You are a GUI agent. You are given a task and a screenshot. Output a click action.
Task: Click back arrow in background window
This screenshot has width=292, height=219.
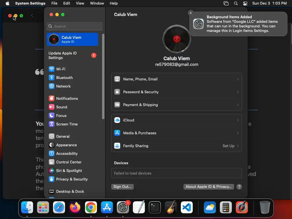[32, 16]
